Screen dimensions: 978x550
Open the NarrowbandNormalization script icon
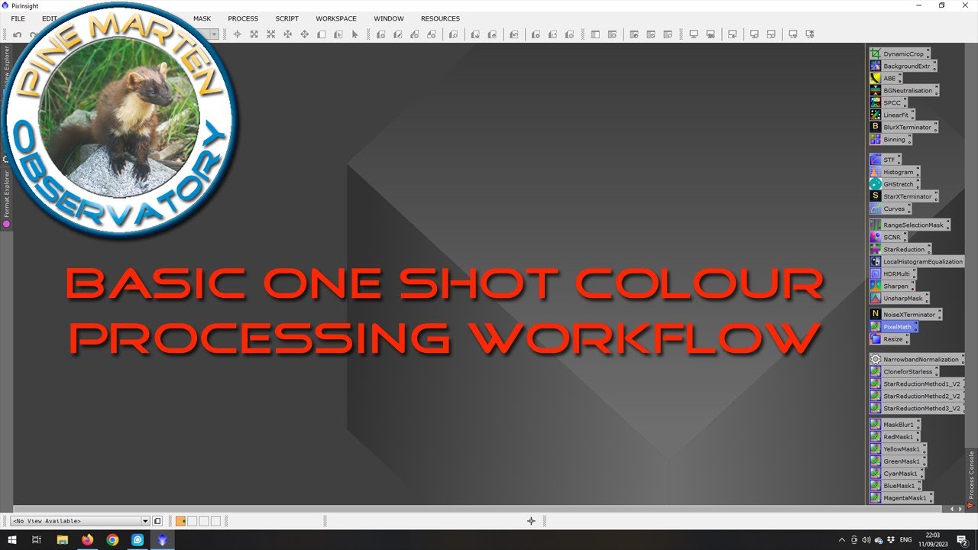[x=917, y=360]
